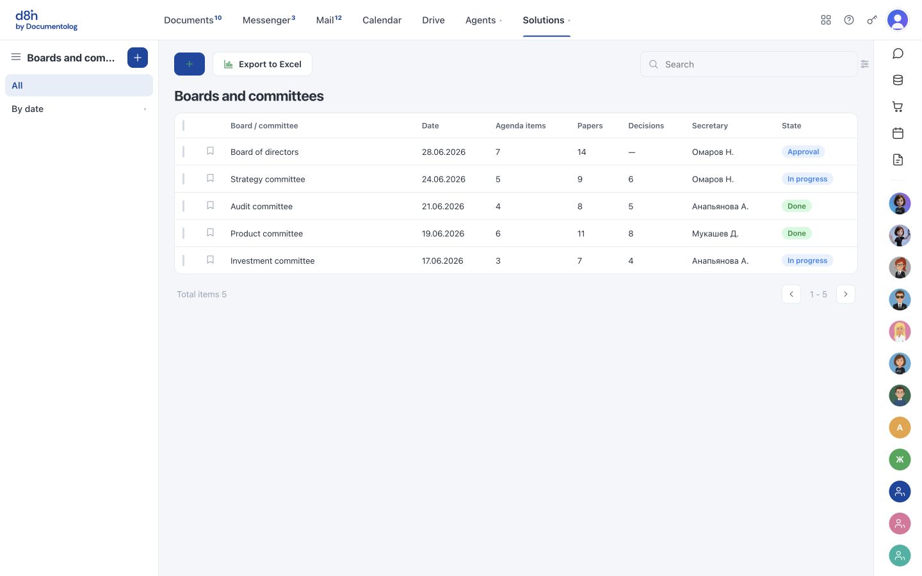Bookmark the Audit committee row
The image size is (922, 576).
coord(210,205)
